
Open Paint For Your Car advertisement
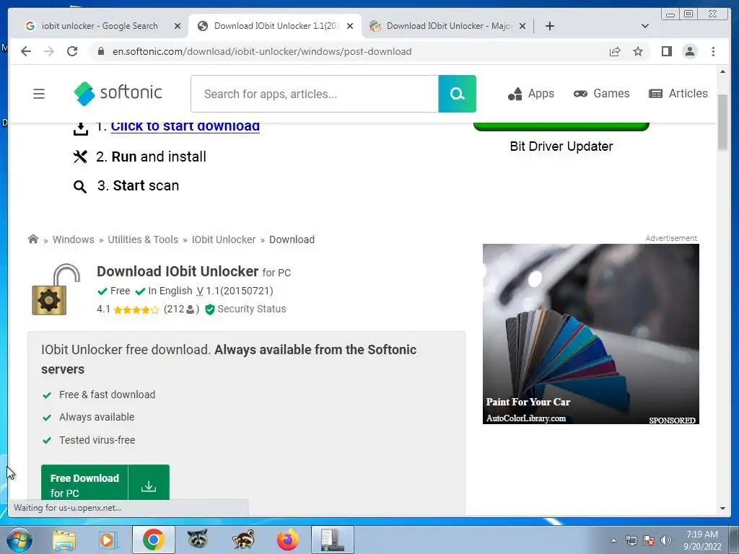pos(590,333)
